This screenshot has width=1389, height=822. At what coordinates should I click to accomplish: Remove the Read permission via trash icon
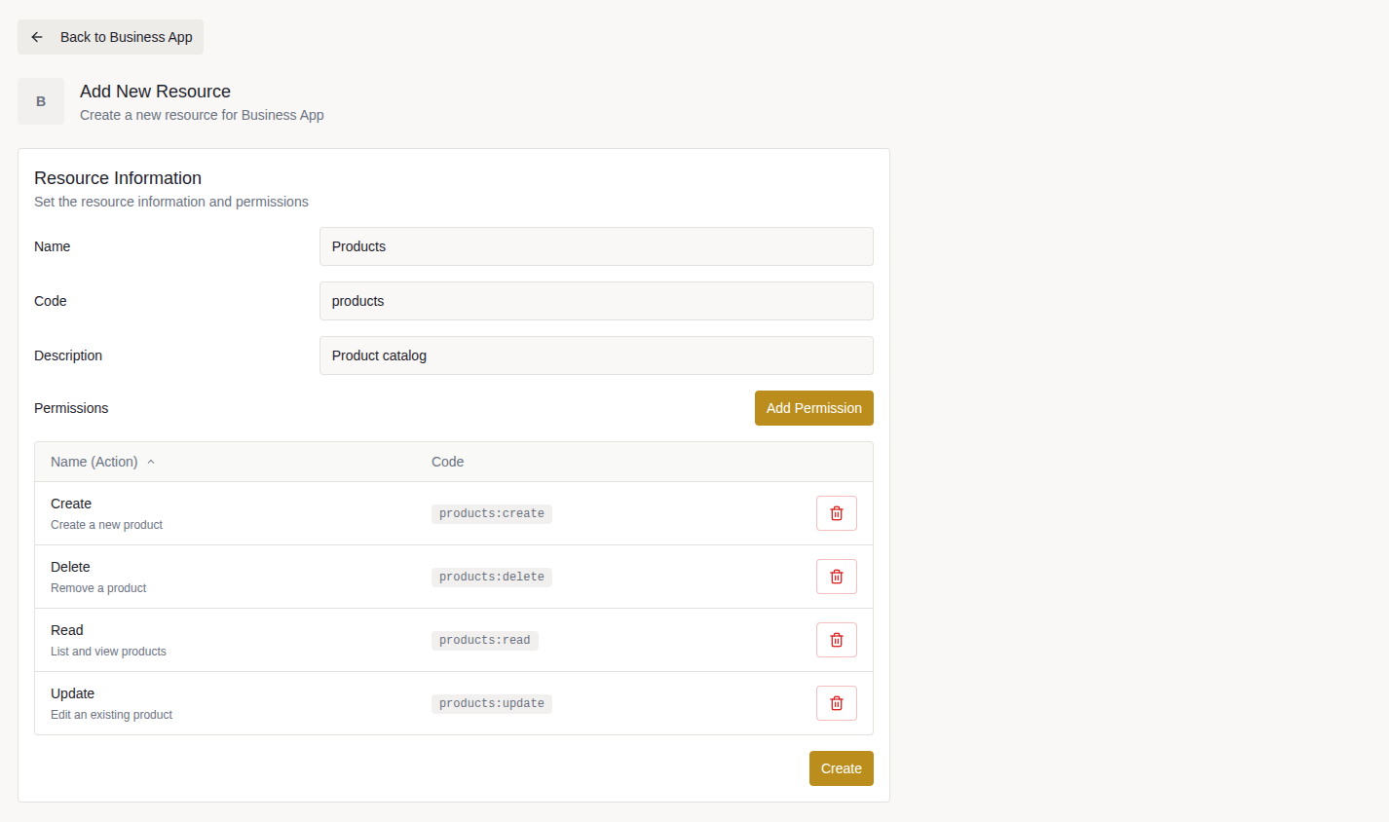837,640
